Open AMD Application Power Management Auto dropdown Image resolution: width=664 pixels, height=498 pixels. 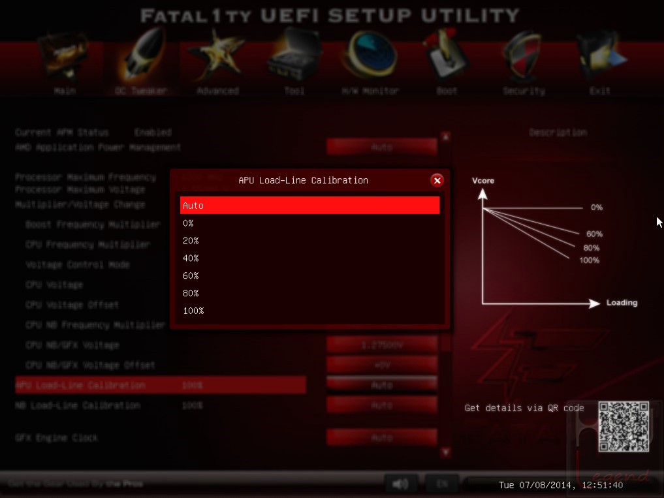tap(381, 147)
